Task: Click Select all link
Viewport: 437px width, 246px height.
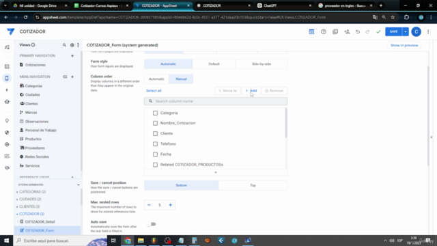Action: tap(154, 91)
